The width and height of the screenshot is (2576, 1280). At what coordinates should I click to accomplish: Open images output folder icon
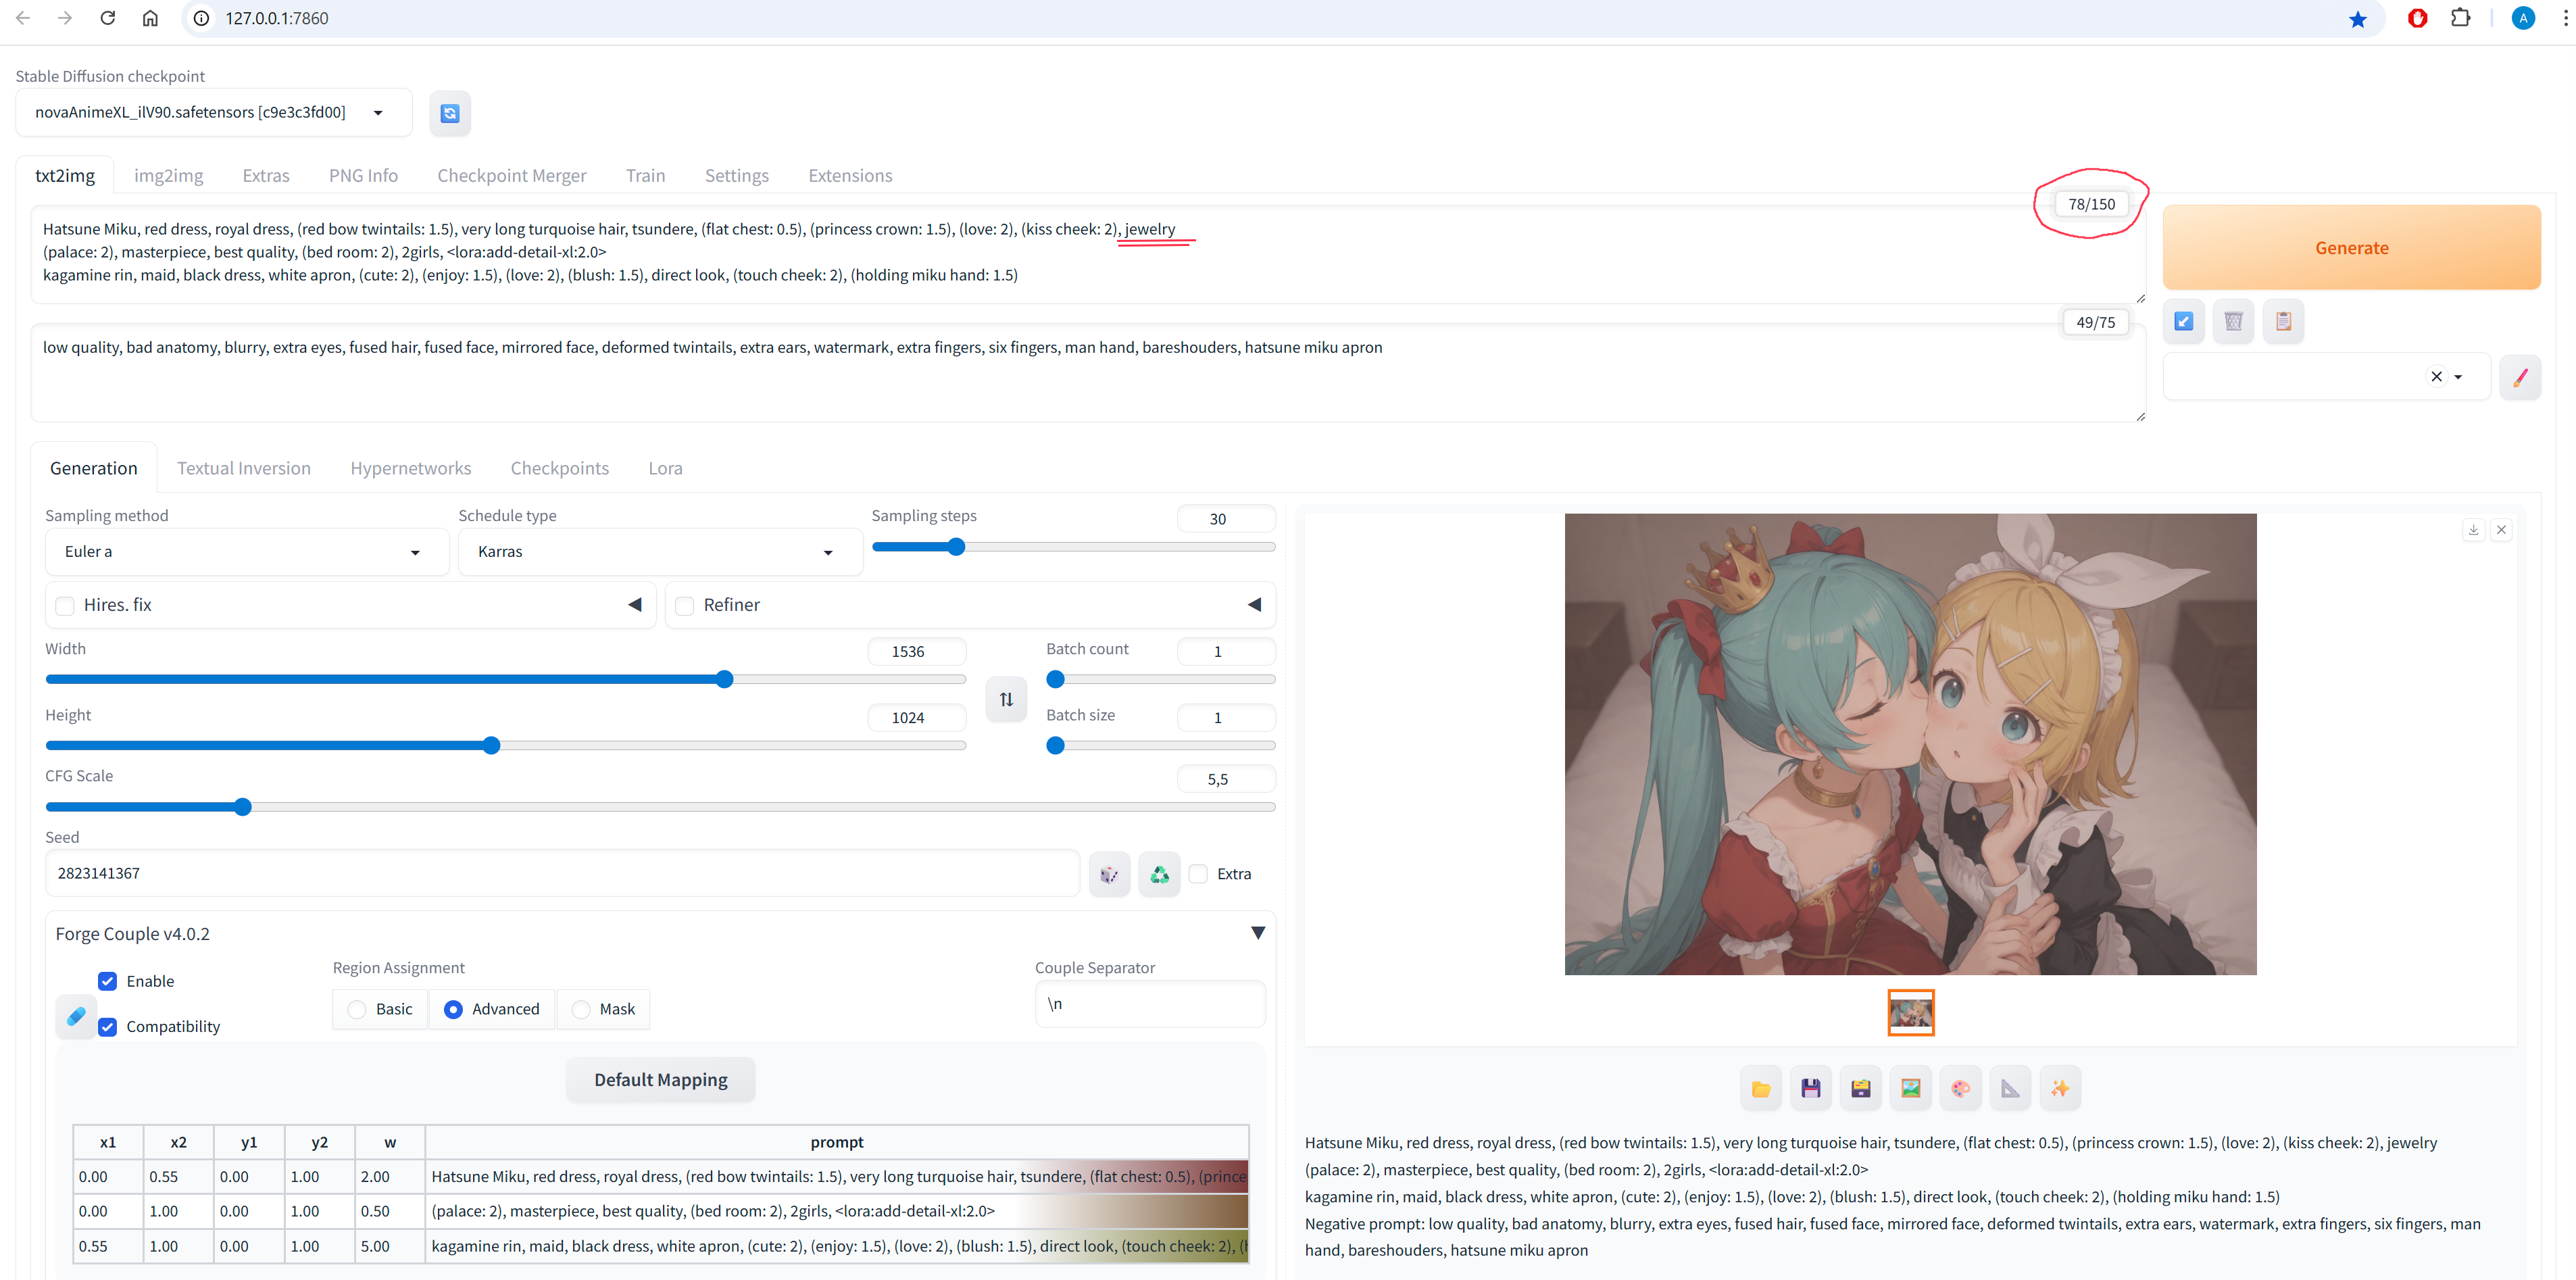coord(1760,1088)
